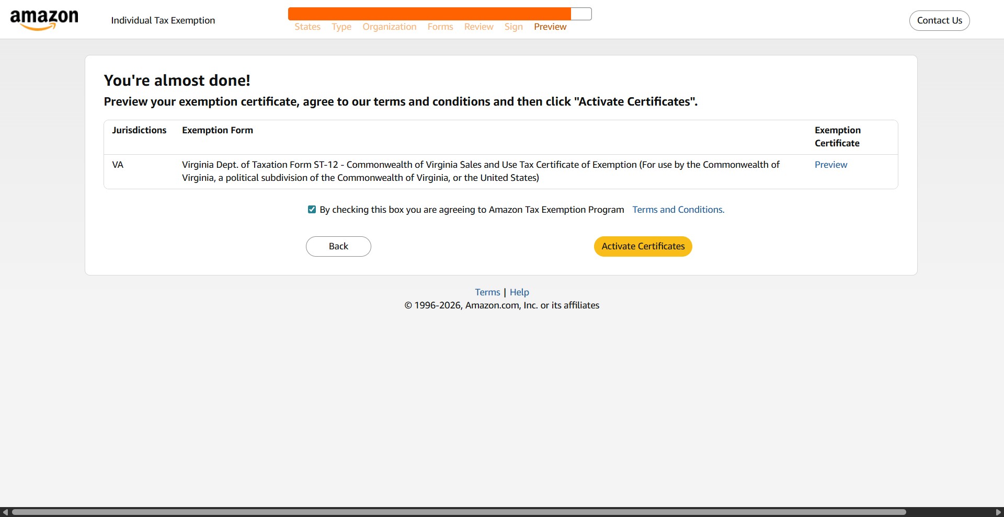Image resolution: width=1004 pixels, height=517 pixels.
Task: Jump to the Review step
Action: tap(478, 27)
